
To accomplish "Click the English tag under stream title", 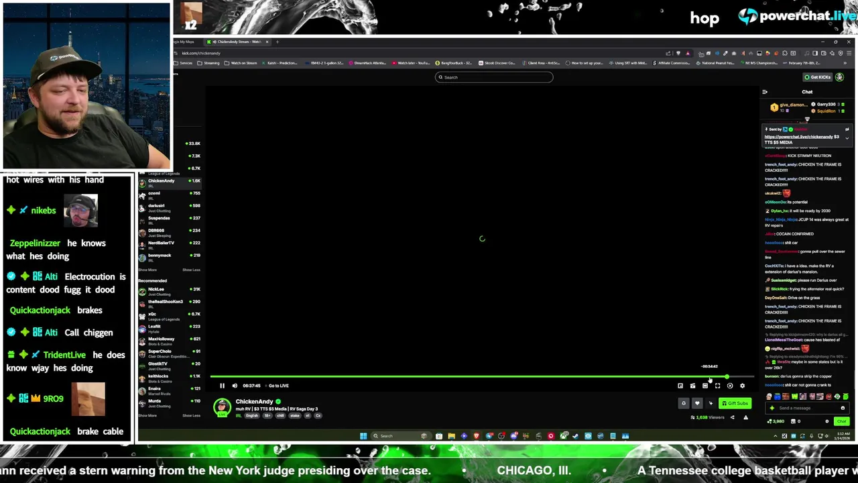I will (x=252, y=416).
